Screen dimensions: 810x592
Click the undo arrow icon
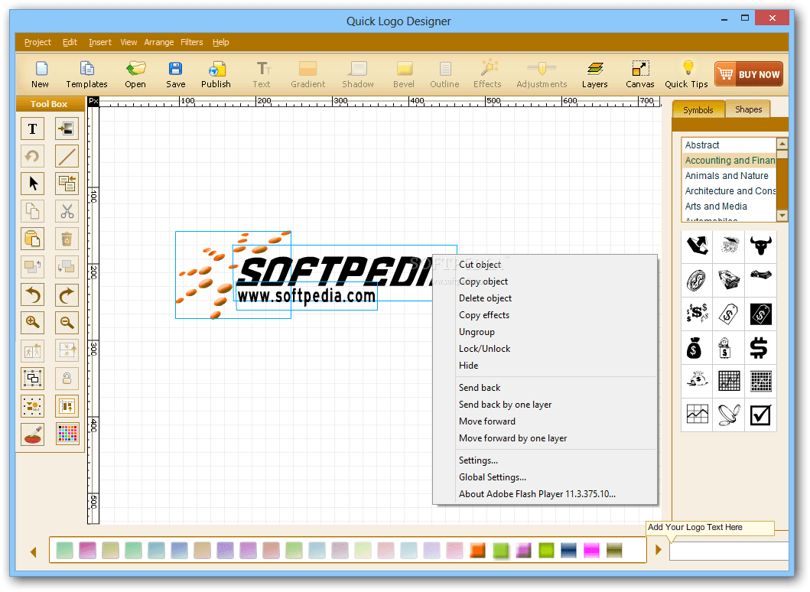pyautogui.click(x=33, y=294)
